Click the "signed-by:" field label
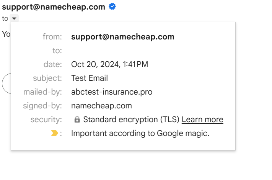 pos(42,106)
